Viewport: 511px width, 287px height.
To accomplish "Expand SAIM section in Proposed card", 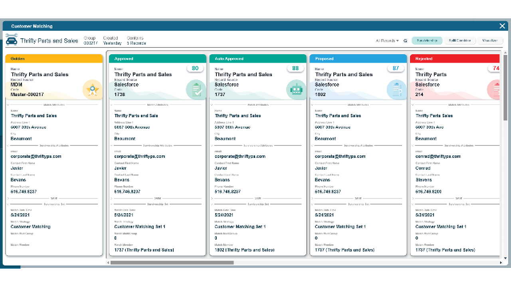I will [x=312, y=198].
